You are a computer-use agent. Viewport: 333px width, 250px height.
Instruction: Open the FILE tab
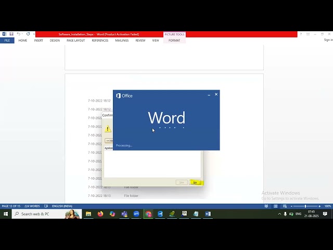tap(7, 41)
